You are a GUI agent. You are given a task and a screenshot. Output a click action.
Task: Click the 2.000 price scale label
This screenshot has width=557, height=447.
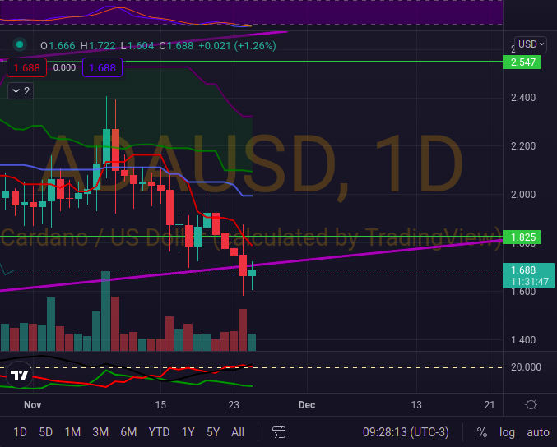point(523,195)
